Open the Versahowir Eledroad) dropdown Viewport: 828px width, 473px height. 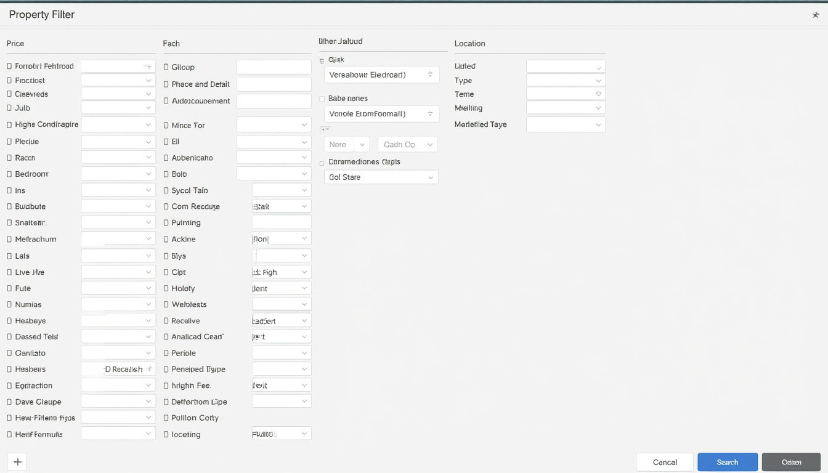pyautogui.click(x=381, y=75)
